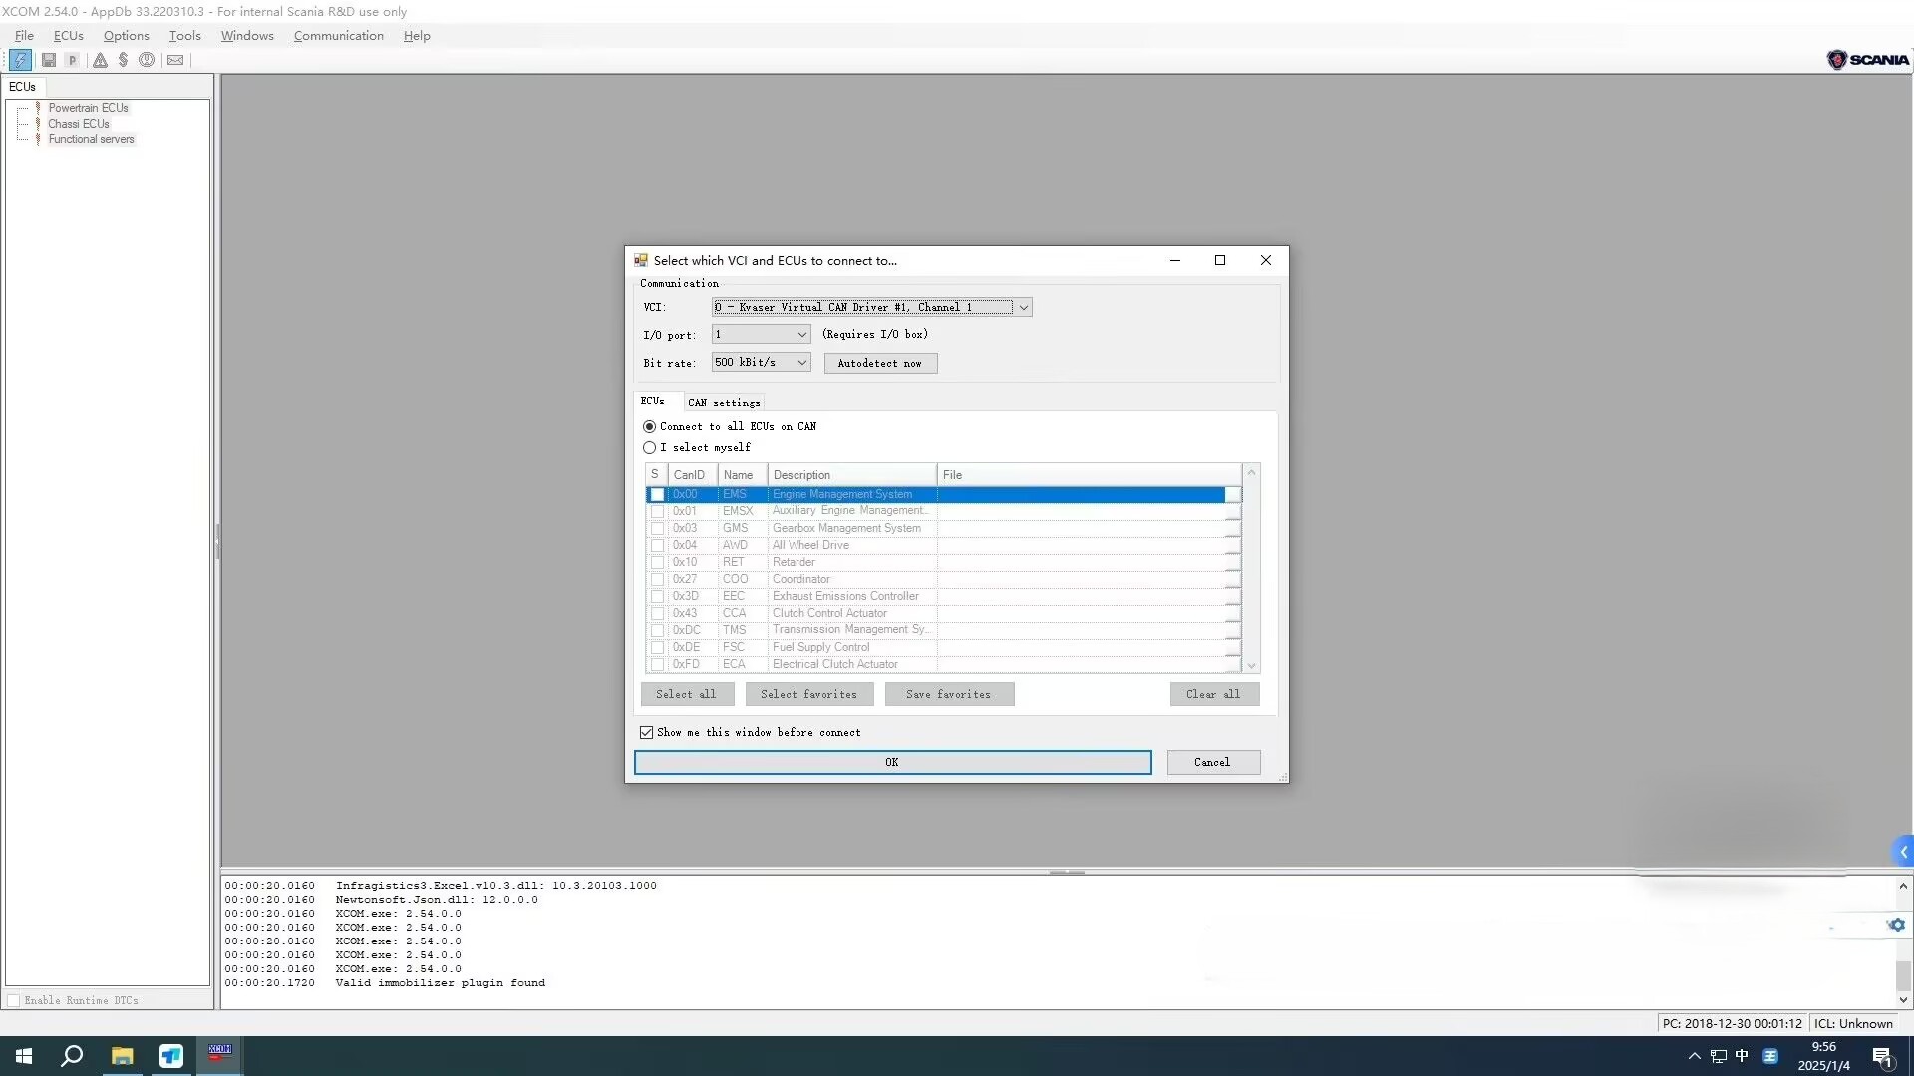Open the Tools menu

pos(184,36)
